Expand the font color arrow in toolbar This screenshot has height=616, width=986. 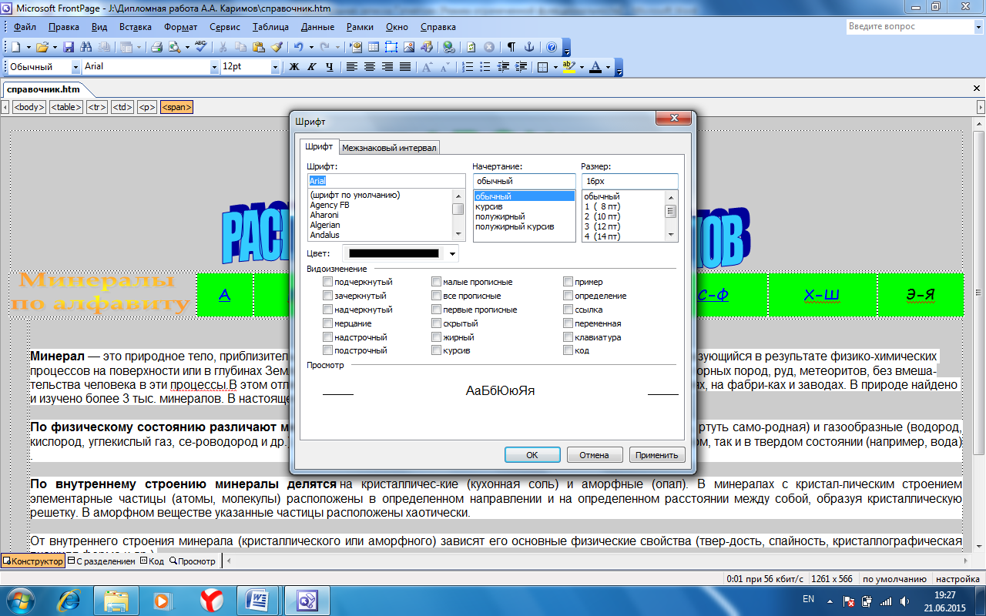[608, 67]
